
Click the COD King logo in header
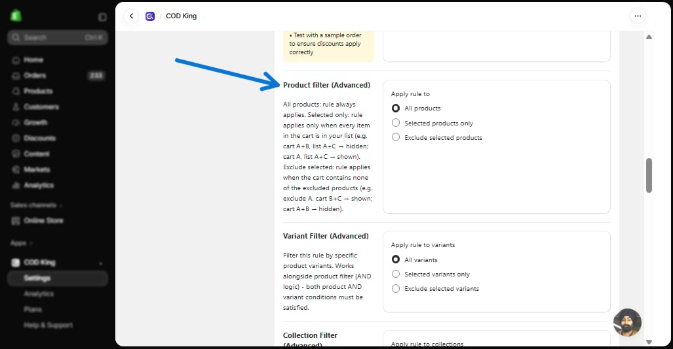click(x=150, y=16)
